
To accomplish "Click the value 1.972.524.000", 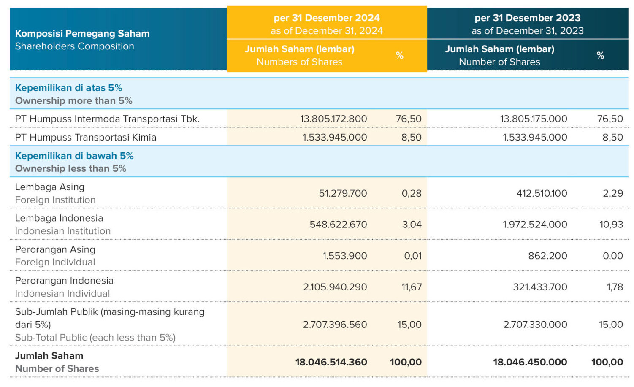I will pyautogui.click(x=535, y=225).
